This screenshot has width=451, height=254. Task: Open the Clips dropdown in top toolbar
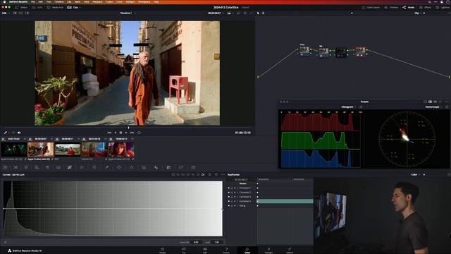point(74,7)
